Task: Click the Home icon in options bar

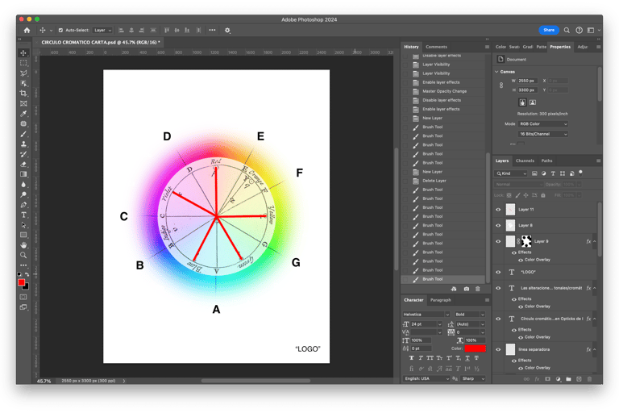Action: (27, 30)
